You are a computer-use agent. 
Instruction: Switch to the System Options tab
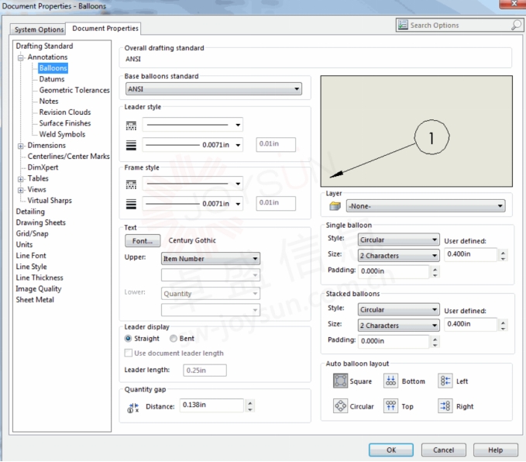(x=39, y=29)
